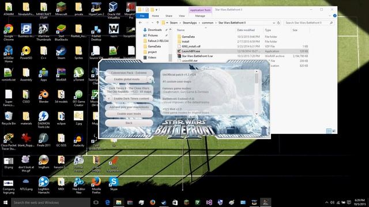Show hidden system tray icons chevron
369x207 pixels.
(x=326, y=202)
